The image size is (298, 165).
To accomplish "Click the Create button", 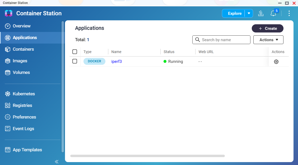I will click(268, 29).
